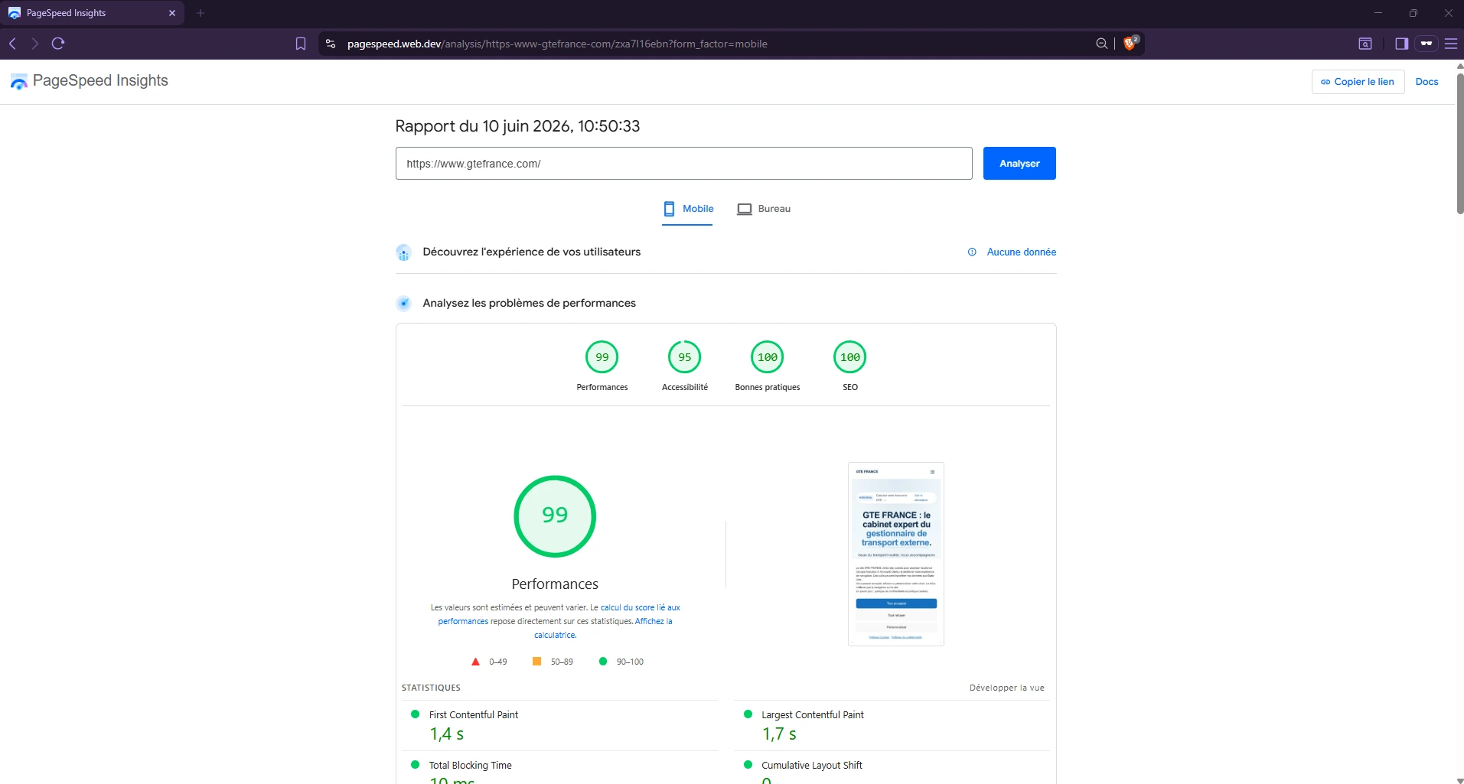Click the STATISTIQUES section label
This screenshot has width=1464, height=784.
[x=431, y=688]
